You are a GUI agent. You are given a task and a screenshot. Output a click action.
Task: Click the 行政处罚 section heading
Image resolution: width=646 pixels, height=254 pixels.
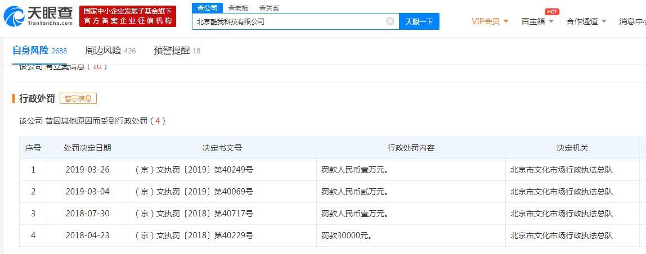[37, 98]
